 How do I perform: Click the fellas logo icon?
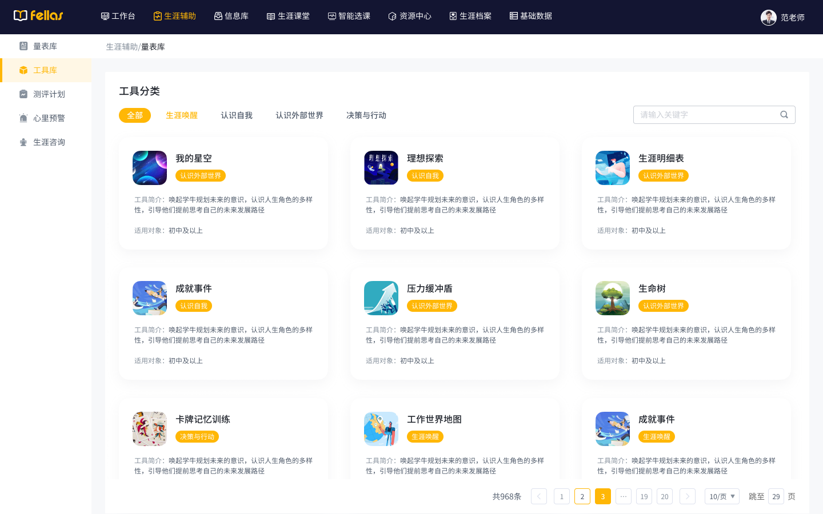[x=21, y=15]
